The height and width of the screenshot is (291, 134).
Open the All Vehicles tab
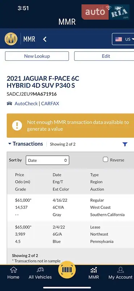(40, 273)
